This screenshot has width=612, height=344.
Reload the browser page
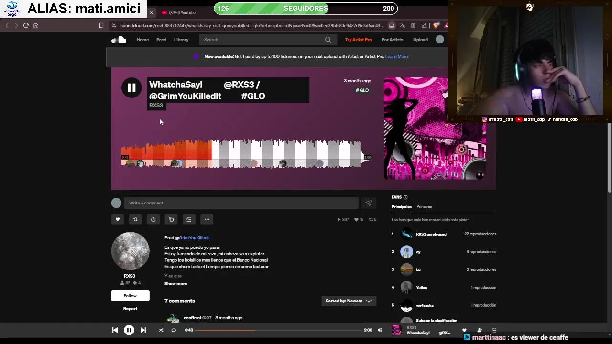click(x=26, y=26)
